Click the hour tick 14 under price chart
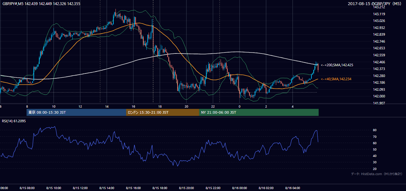The width and height of the screenshot is (406, 191). 107,107
